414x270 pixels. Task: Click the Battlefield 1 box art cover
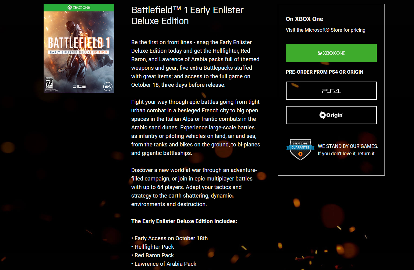[79, 48]
